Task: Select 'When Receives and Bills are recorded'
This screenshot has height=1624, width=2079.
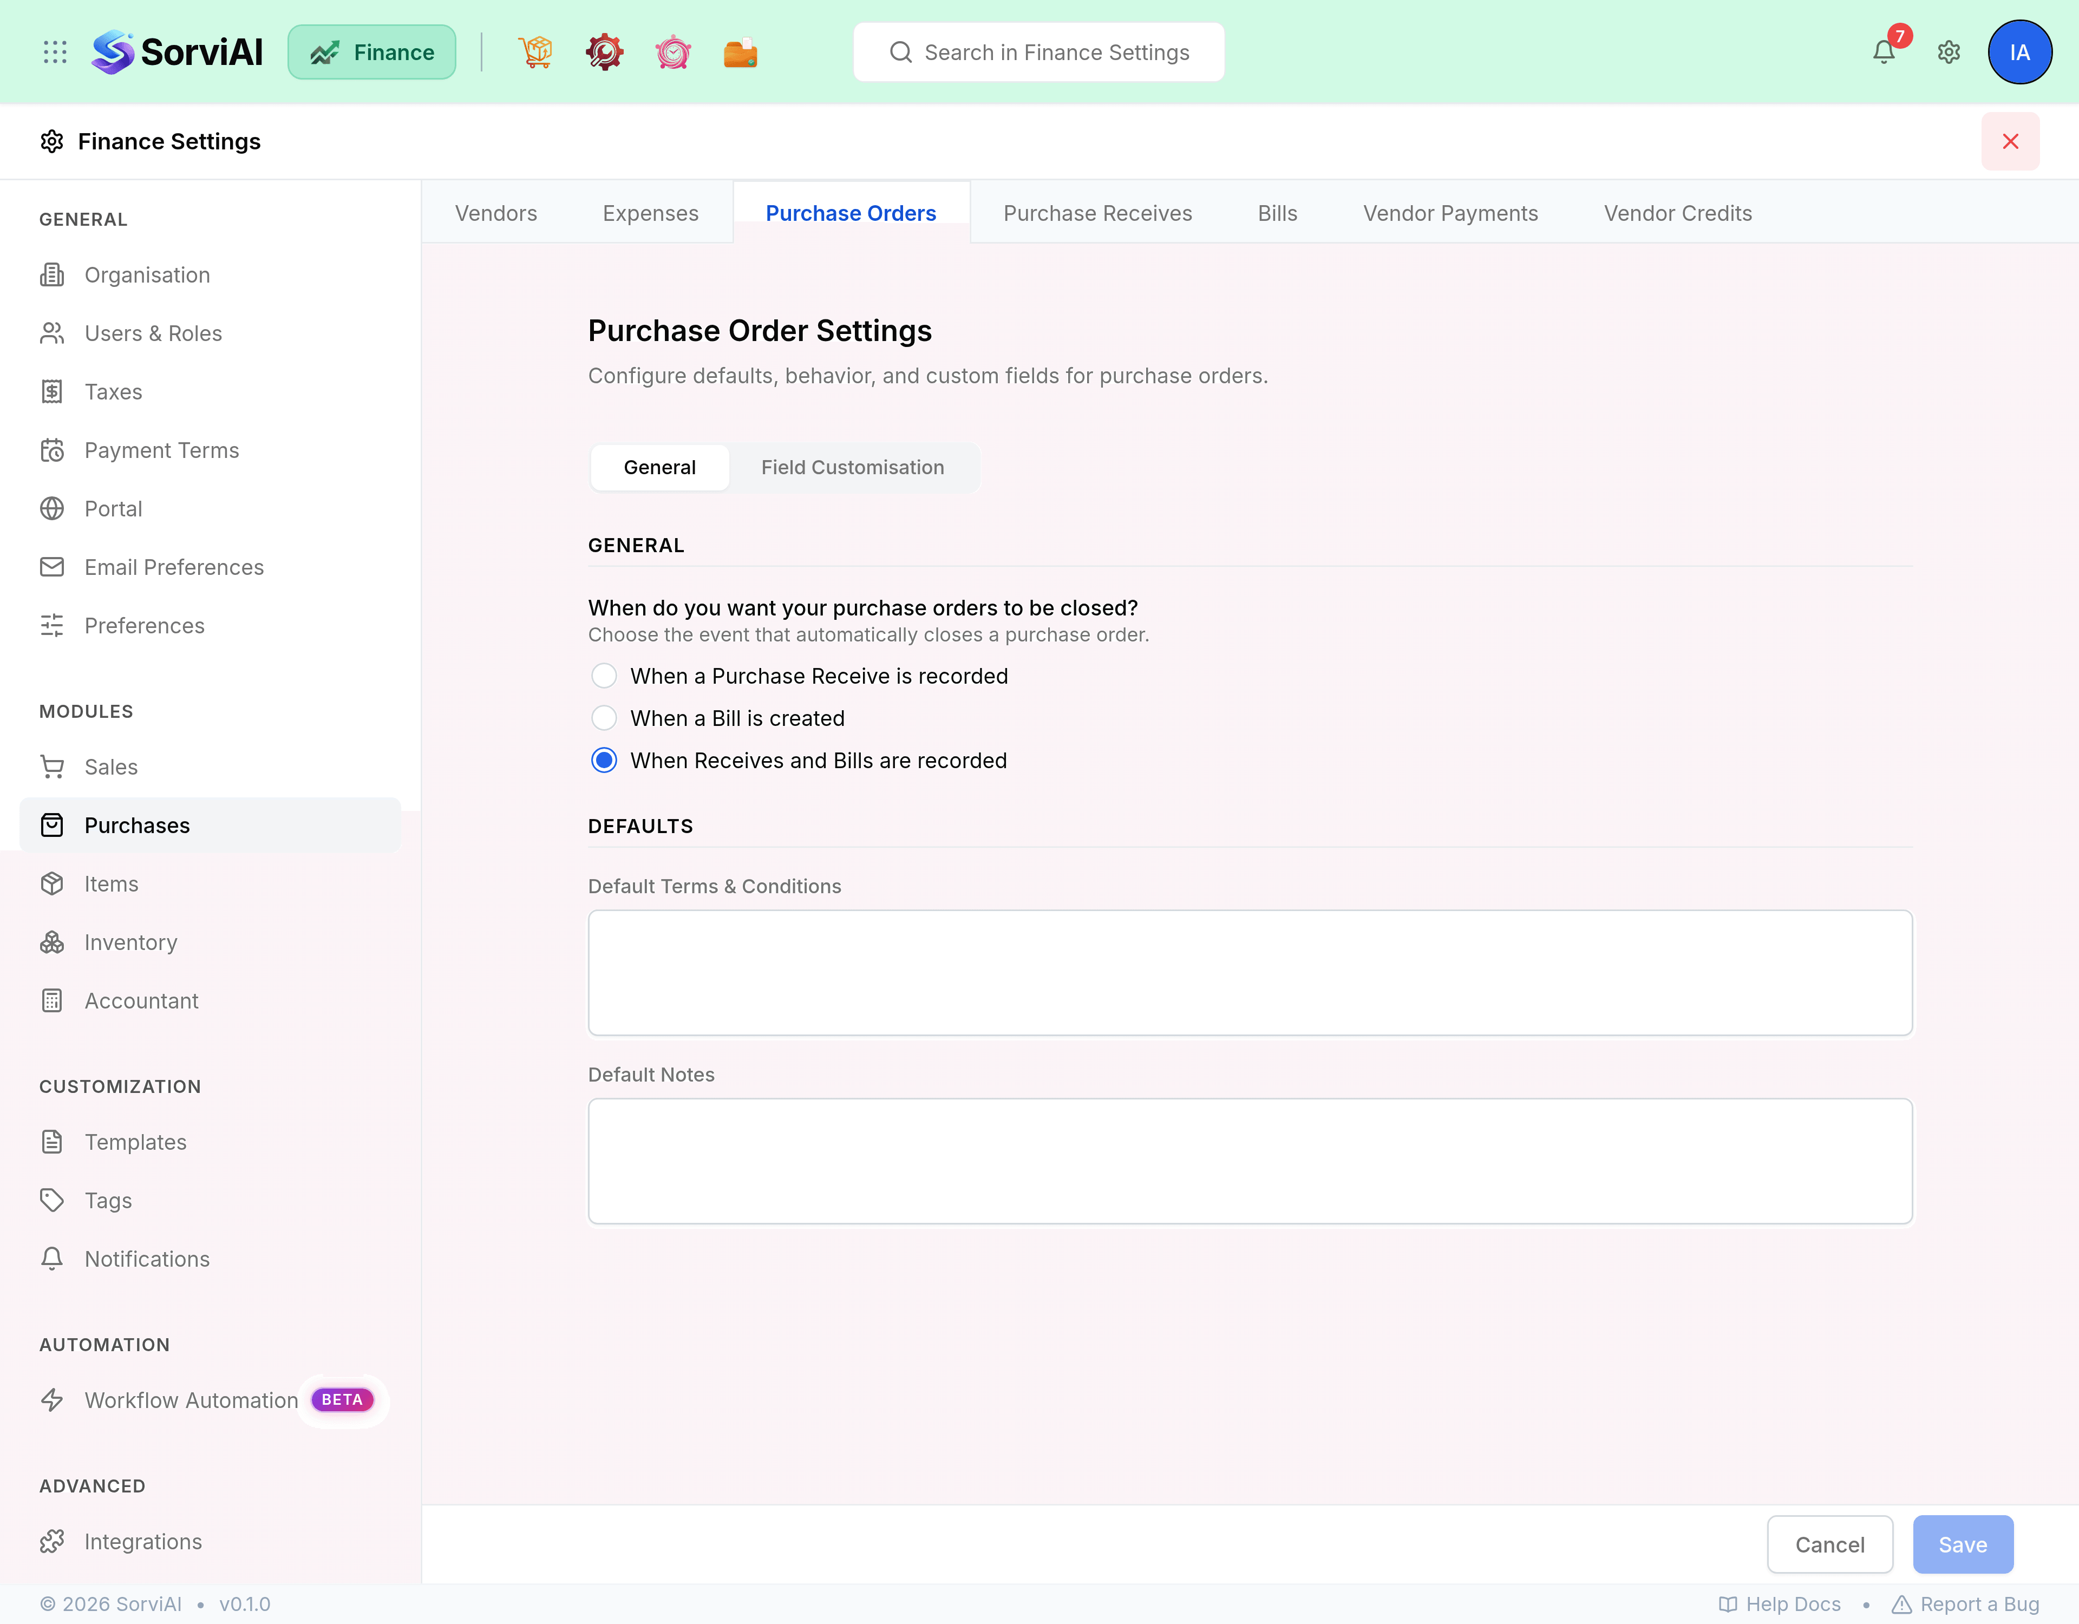Action: click(x=604, y=761)
